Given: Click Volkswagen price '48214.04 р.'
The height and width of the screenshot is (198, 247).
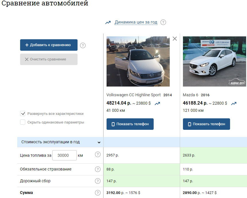Looking at the screenshot, I should (x=119, y=103).
